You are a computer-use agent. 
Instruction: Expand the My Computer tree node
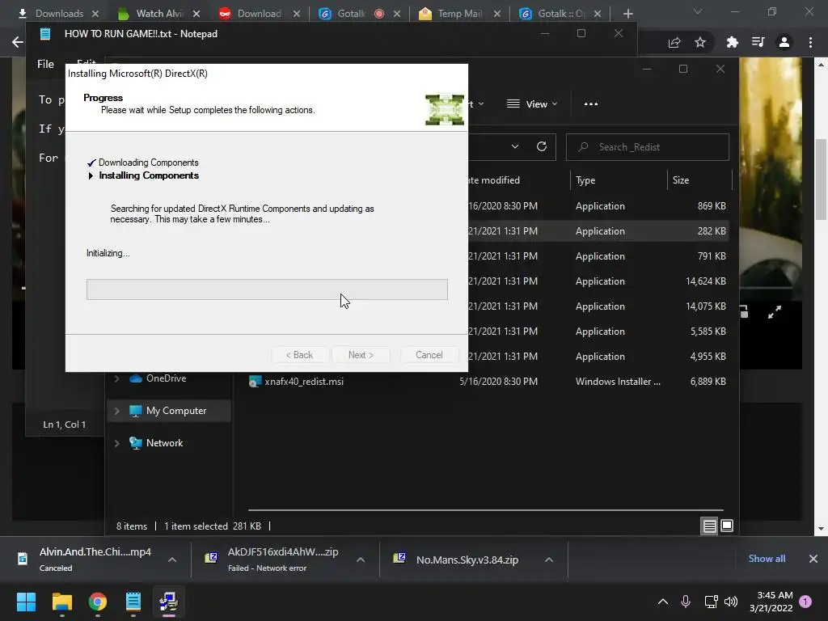coord(116,411)
